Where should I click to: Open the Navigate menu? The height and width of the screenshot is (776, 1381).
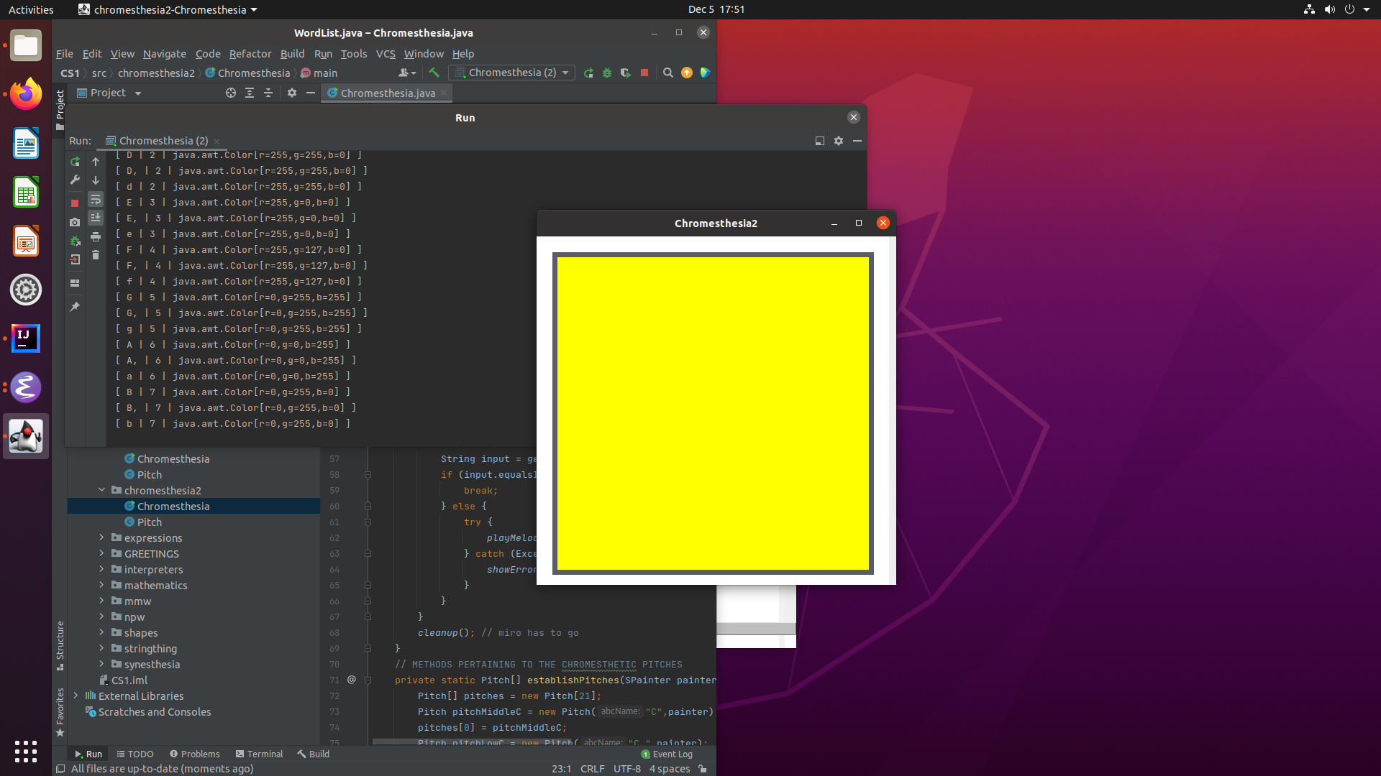(x=164, y=54)
